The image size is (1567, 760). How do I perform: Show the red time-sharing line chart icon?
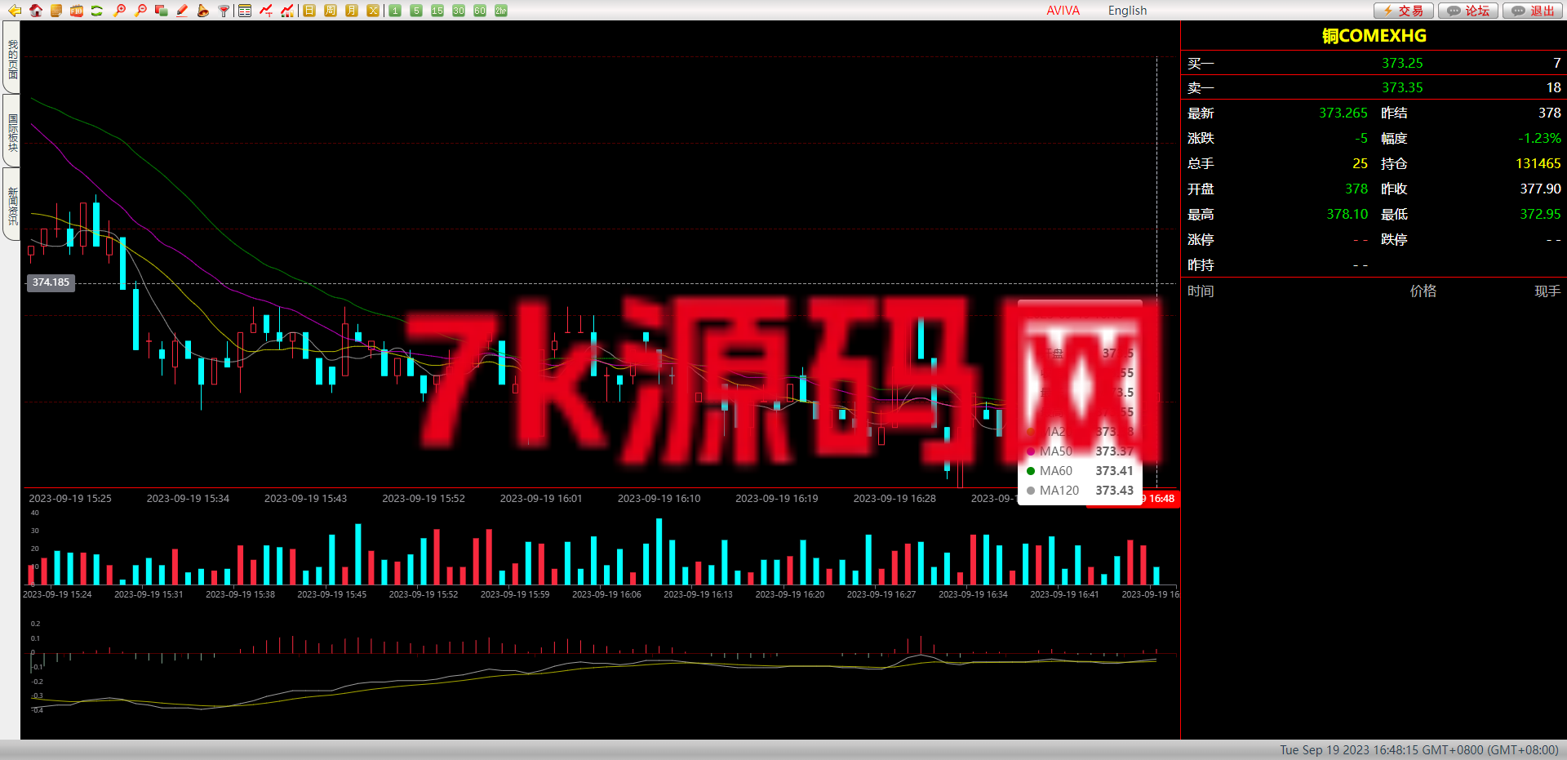pos(266,11)
